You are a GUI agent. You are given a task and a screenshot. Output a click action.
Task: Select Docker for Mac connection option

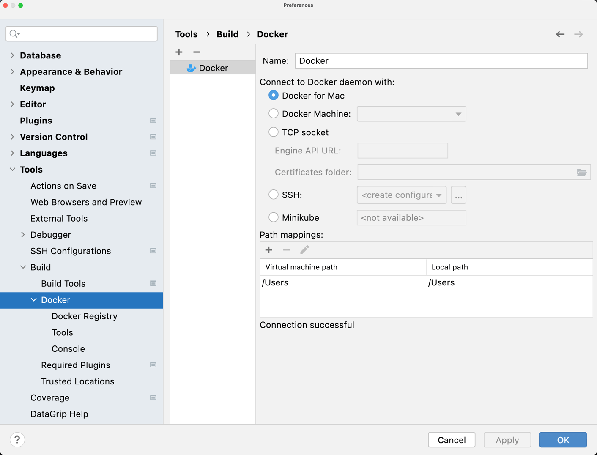[x=273, y=95]
